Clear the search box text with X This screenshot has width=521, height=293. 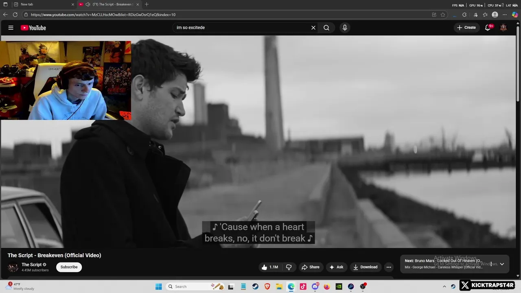313,28
